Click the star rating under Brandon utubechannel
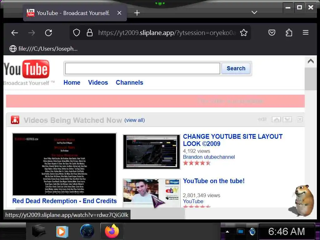The width and height of the screenshot is (320, 240). [197, 163]
